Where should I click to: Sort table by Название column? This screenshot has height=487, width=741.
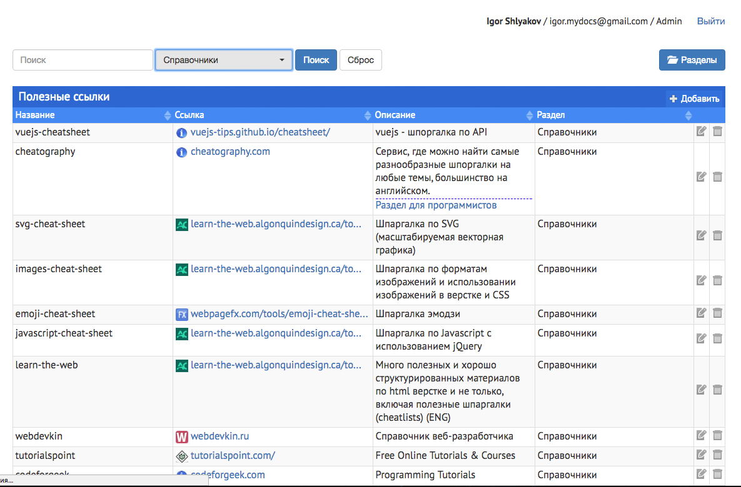click(x=167, y=116)
